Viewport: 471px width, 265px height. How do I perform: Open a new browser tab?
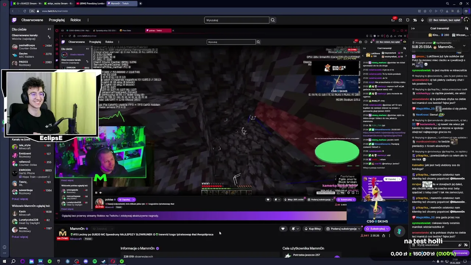140,3
